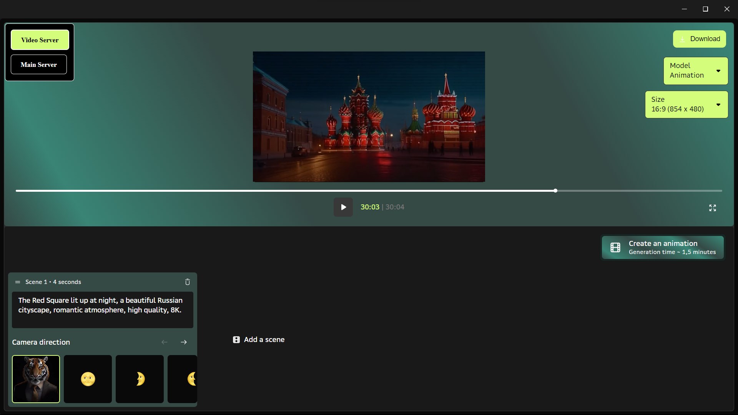Switch to the Video Server tab

(x=40, y=40)
